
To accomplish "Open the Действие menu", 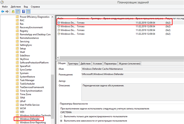I will (16, 7).
